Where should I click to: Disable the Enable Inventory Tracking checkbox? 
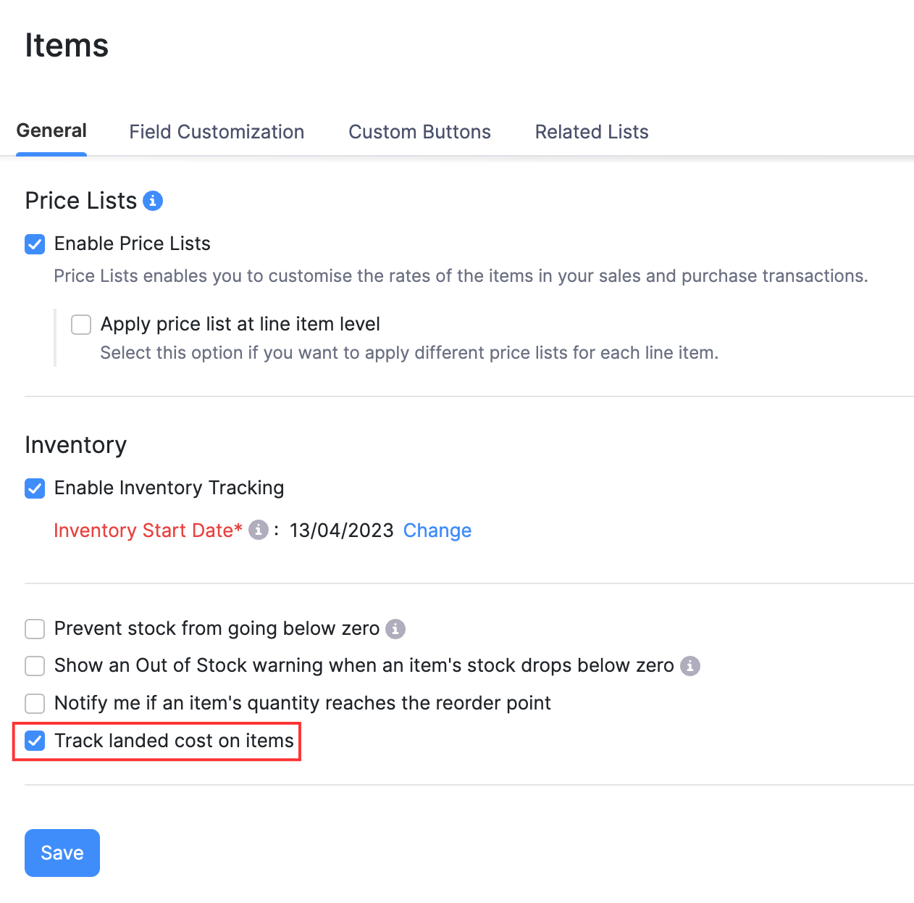[x=35, y=488]
